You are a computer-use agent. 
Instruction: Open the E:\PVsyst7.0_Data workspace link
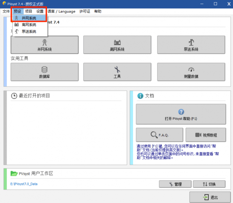[24, 184]
